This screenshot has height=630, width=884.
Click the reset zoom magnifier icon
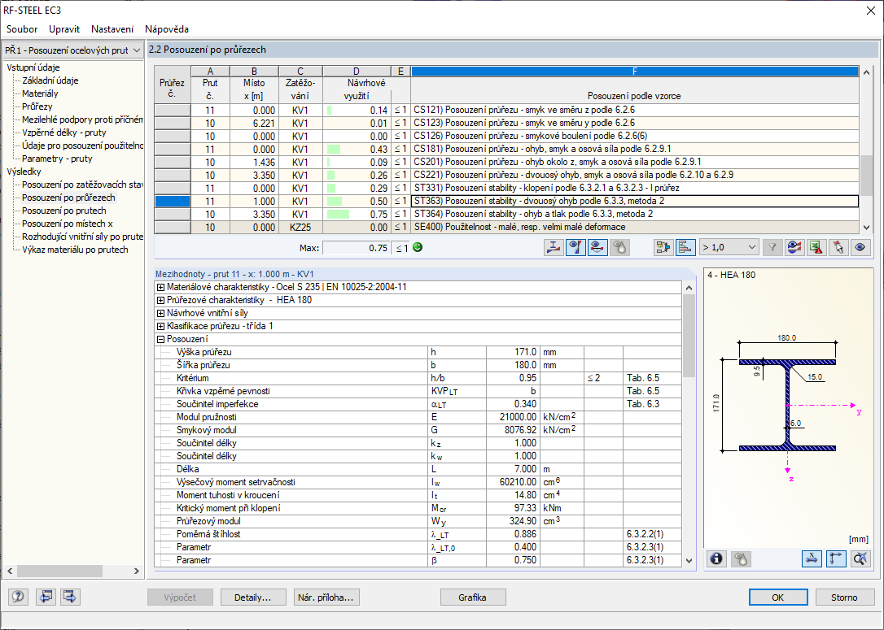click(860, 558)
